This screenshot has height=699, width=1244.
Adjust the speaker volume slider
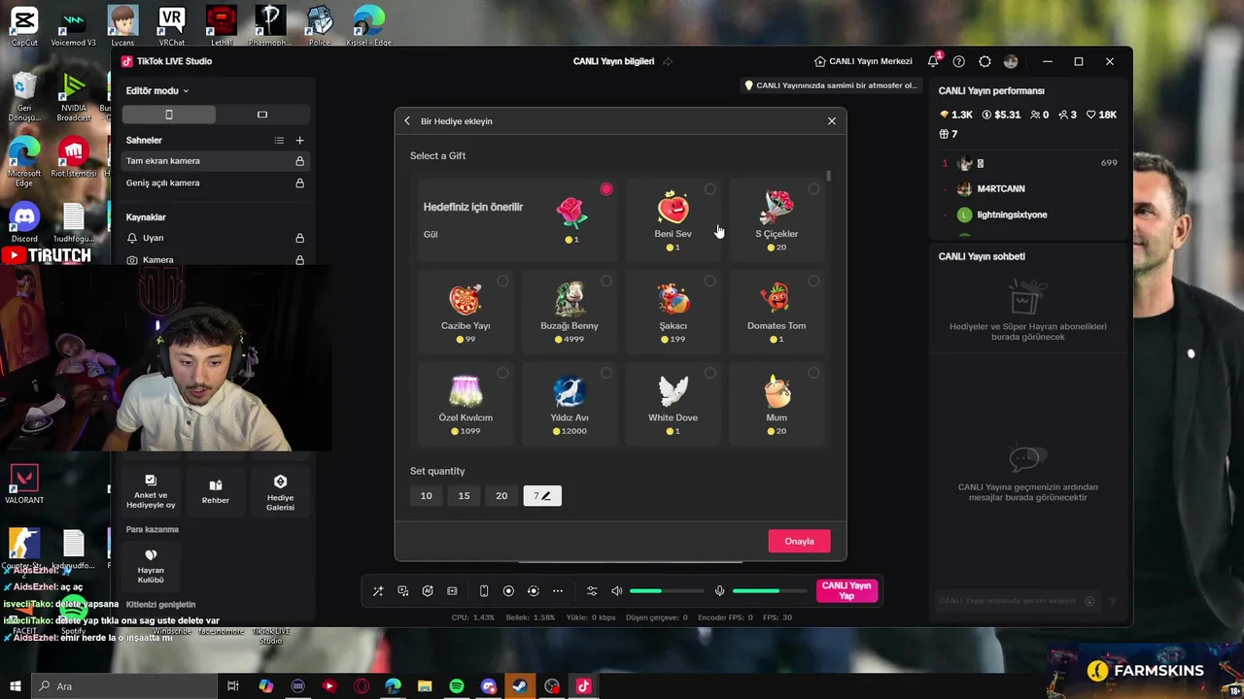pyautogui.click(x=667, y=591)
